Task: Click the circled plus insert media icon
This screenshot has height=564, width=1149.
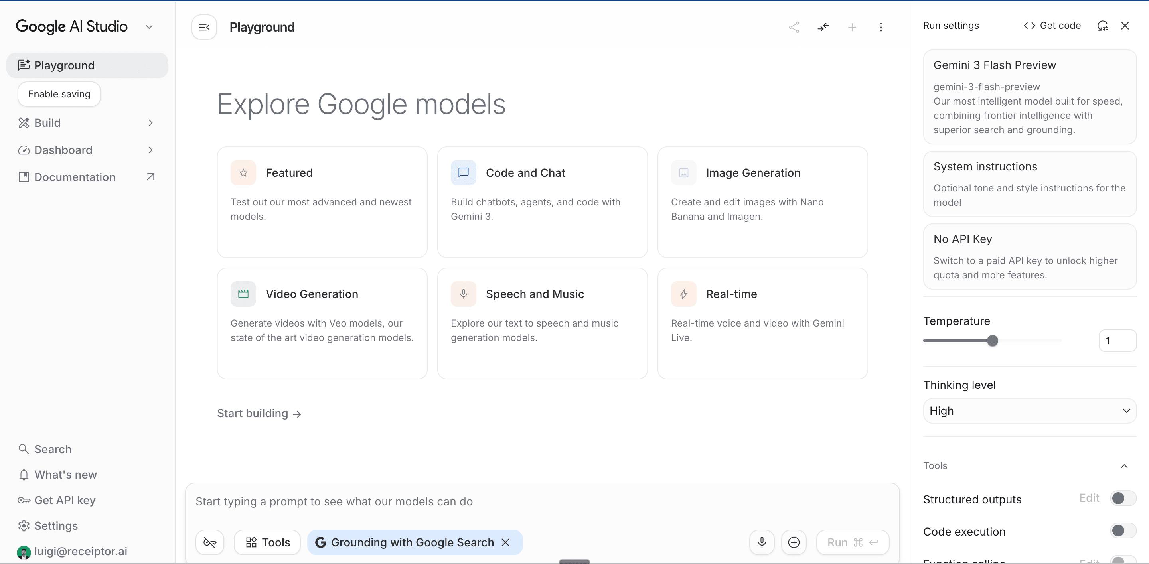Action: [x=794, y=542]
